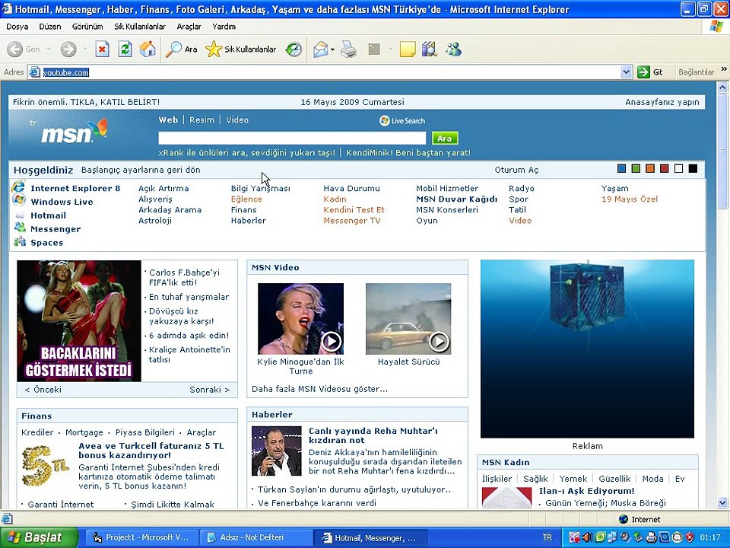This screenshot has height=548, width=730.
Task: Go to the Home page icon
Action: coord(148,49)
